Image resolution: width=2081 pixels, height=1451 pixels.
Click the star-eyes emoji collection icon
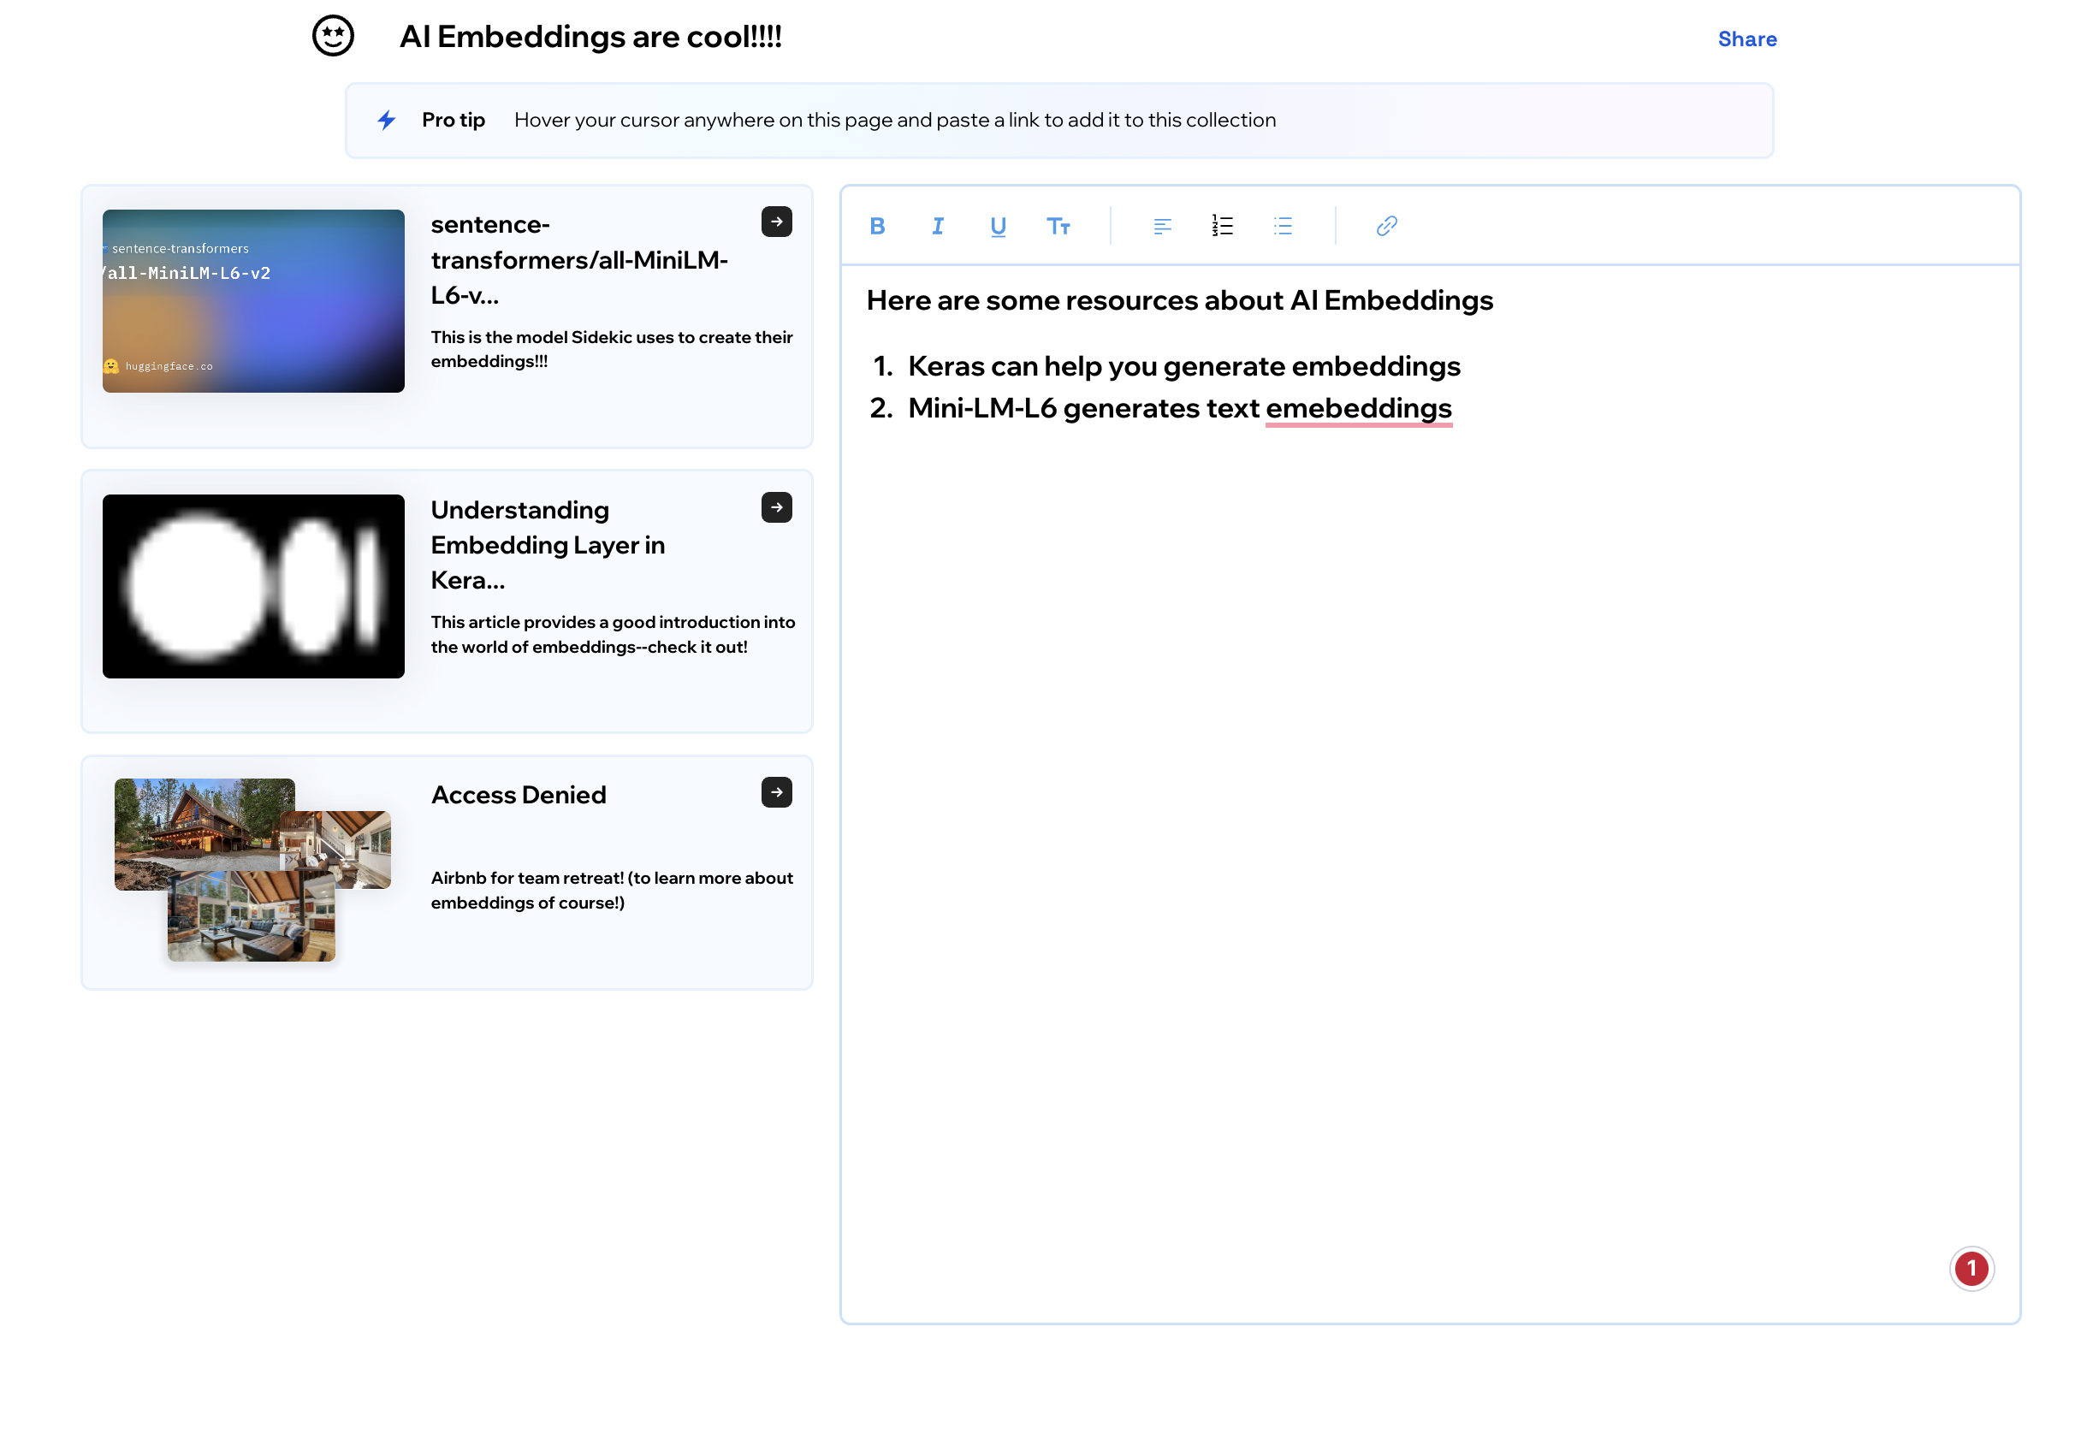[333, 36]
